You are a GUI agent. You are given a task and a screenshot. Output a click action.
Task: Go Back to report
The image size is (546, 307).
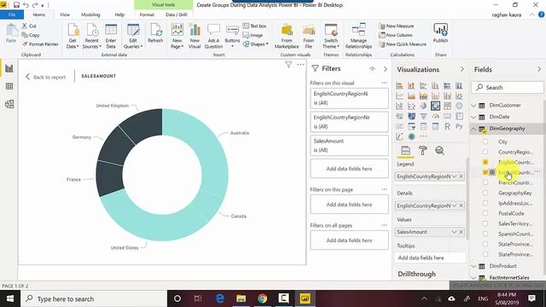point(45,77)
